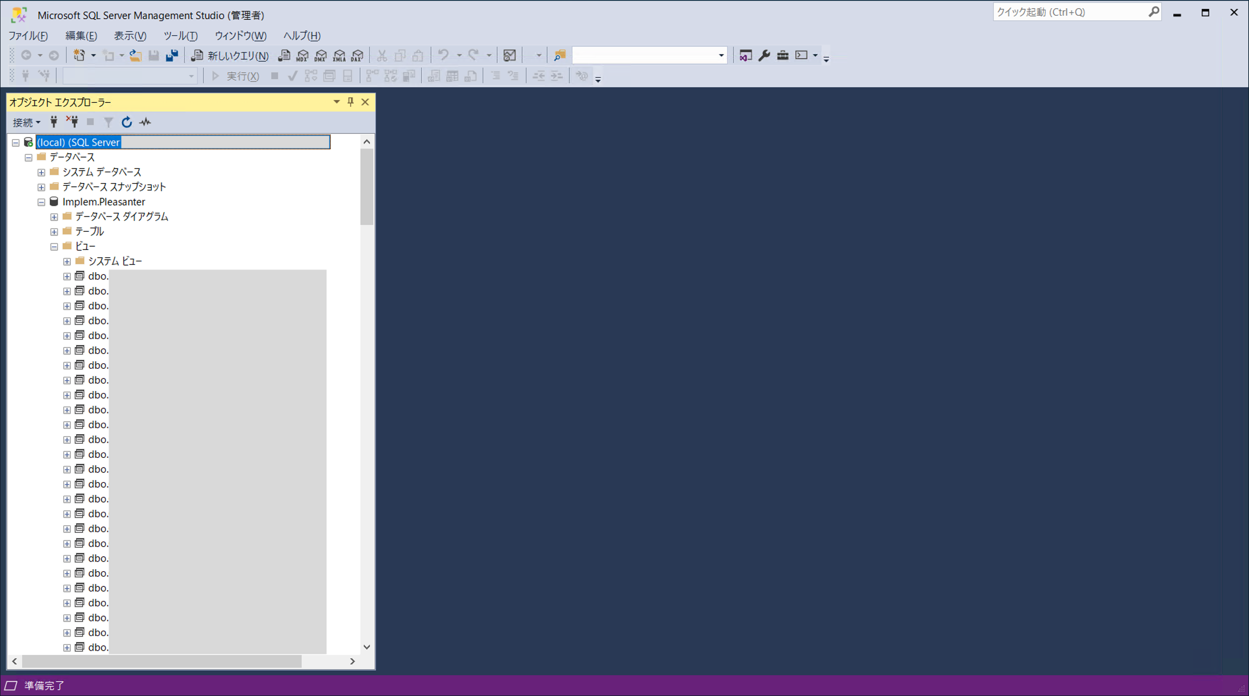The width and height of the screenshot is (1249, 696).
Task: Click the New Project icon in toolbar
Action: pos(79,55)
